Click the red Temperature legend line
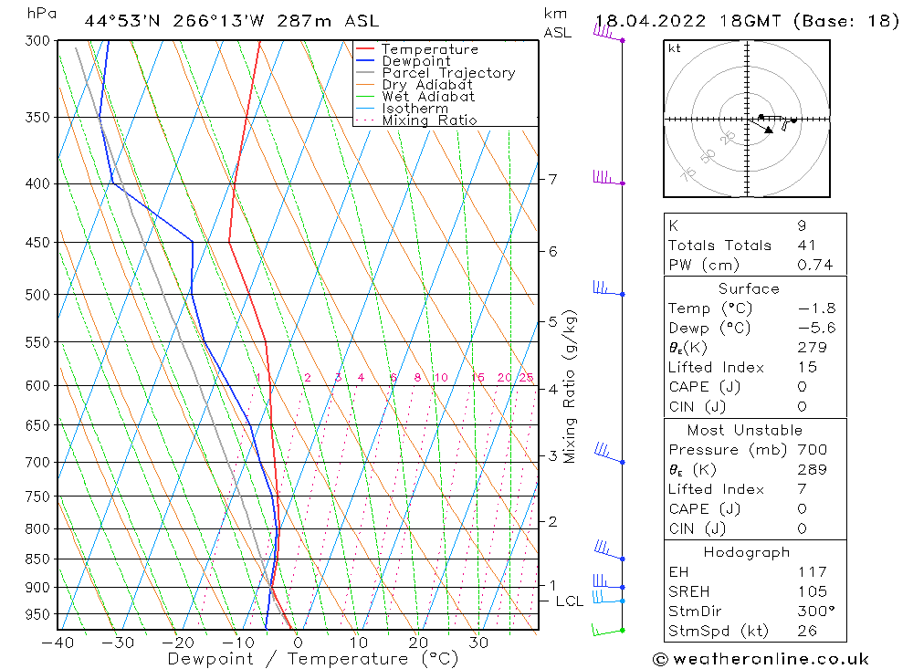 tap(365, 49)
